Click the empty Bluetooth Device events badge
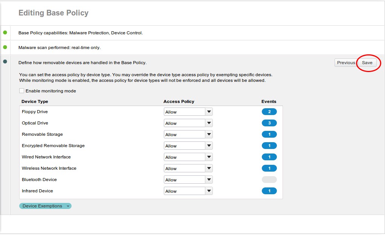385x241 pixels. coord(269,180)
